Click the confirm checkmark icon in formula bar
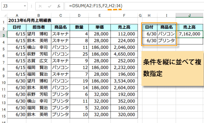The height and width of the screenshot is (123, 204). 50,6
